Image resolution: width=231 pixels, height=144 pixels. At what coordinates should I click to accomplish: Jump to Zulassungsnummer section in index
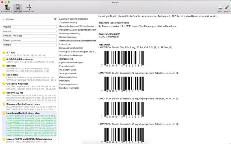click(x=68, y=77)
